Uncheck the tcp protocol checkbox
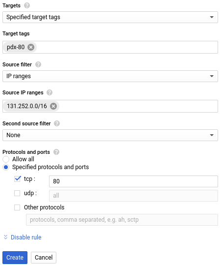This screenshot has width=222, height=265. coord(17,179)
